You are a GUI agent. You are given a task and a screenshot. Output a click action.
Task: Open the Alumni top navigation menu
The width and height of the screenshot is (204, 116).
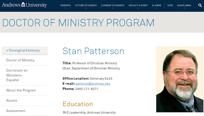[157, 5]
